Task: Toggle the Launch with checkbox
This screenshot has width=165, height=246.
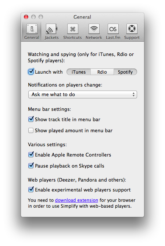Action: pos(31,72)
